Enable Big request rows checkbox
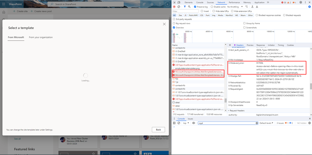The width and height of the screenshot is (312, 155). pos(174,23)
